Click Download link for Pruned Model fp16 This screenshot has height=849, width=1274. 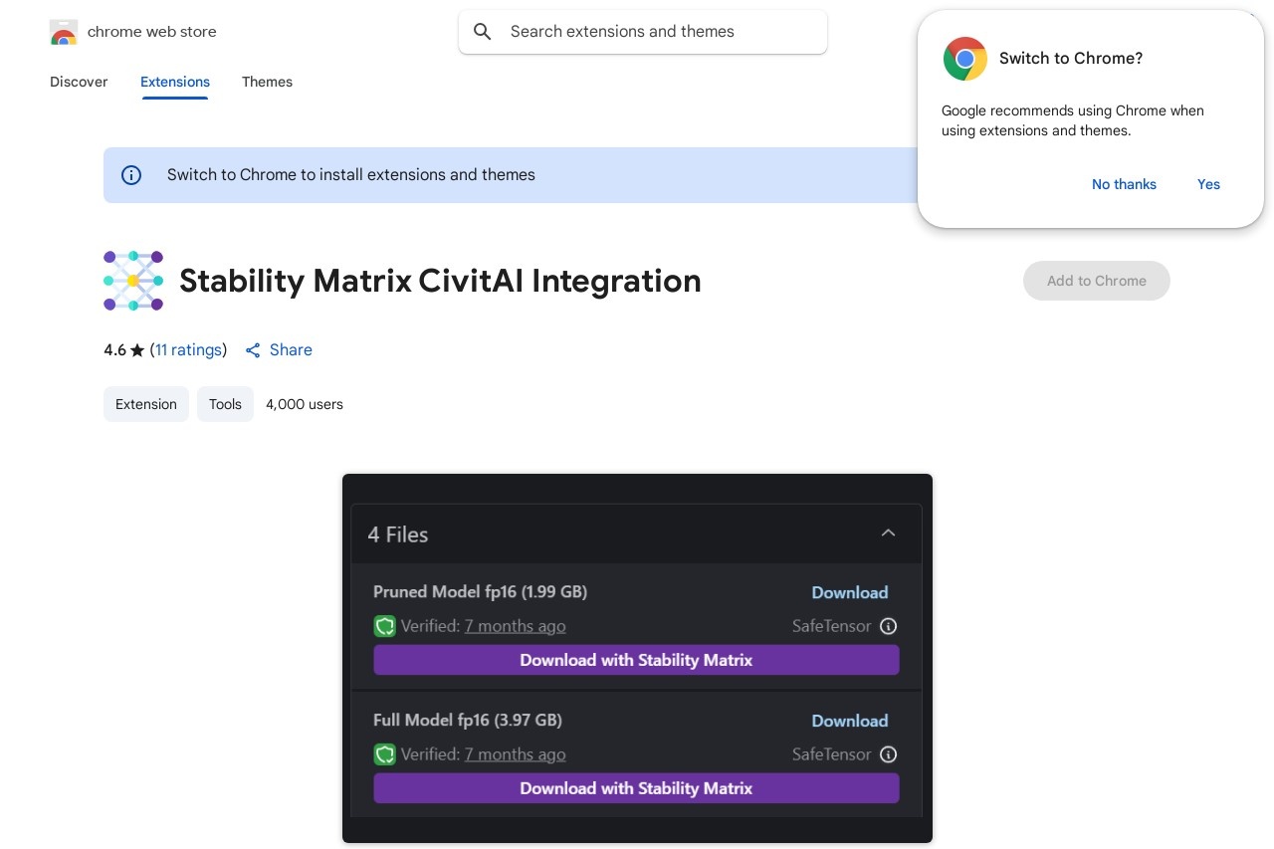coord(849,592)
